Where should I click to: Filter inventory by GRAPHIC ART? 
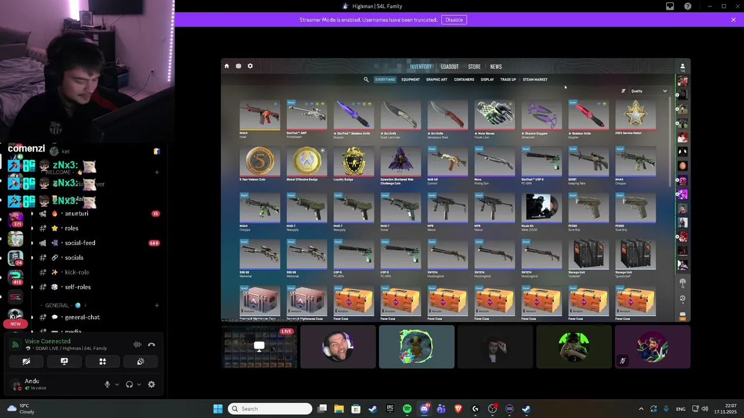point(437,80)
